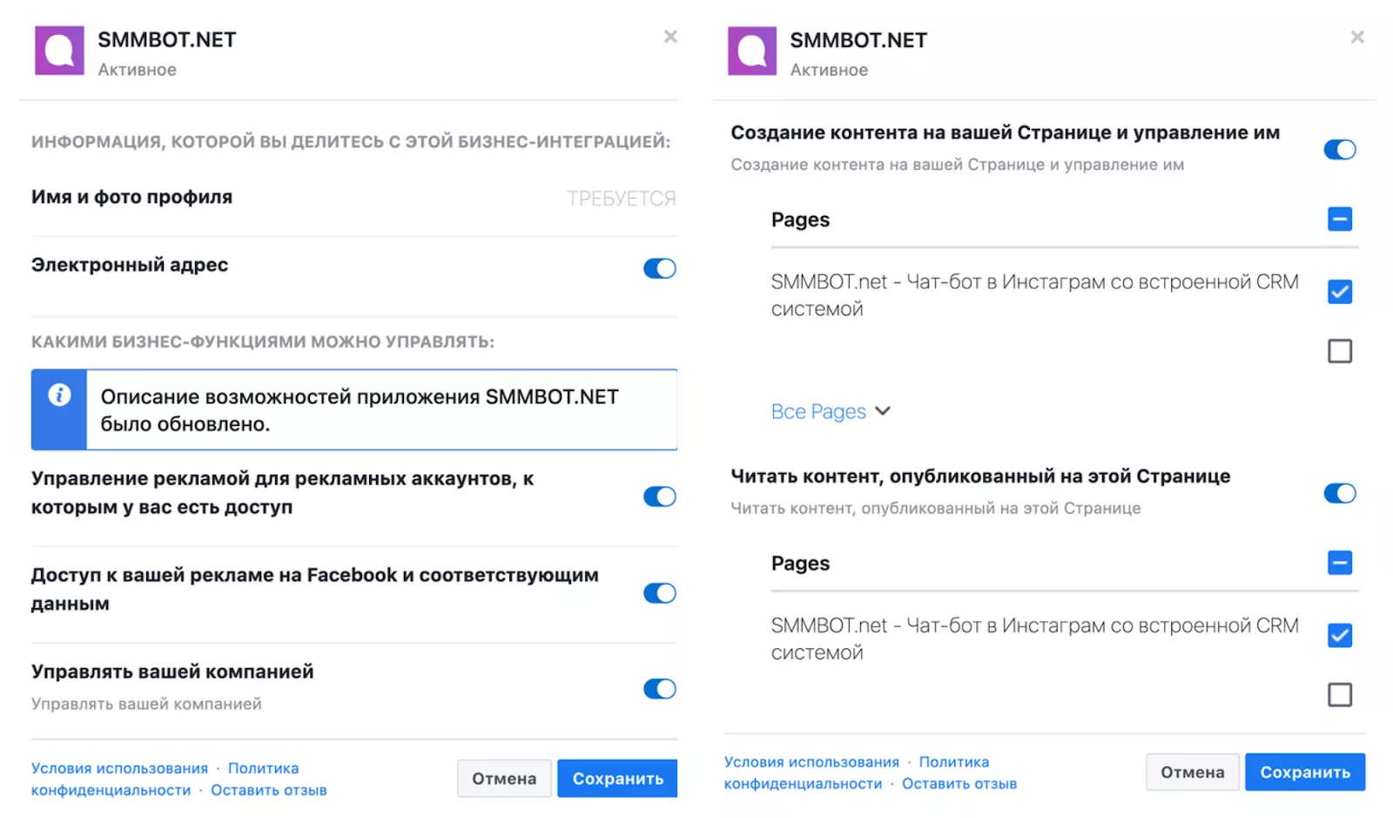Click Сохранить in the right dialog
The width and height of the screenshot is (1393, 818).
click(x=1305, y=773)
